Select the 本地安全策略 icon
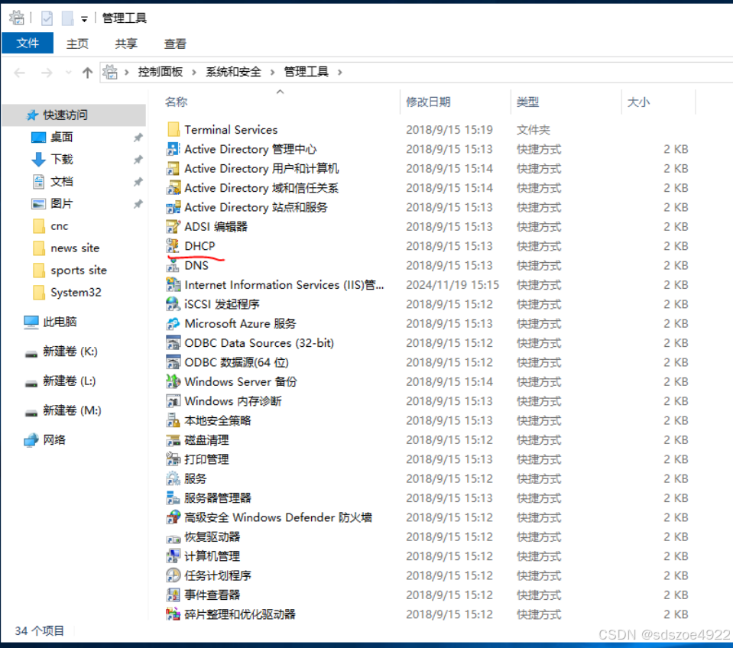The height and width of the screenshot is (648, 733). click(173, 420)
